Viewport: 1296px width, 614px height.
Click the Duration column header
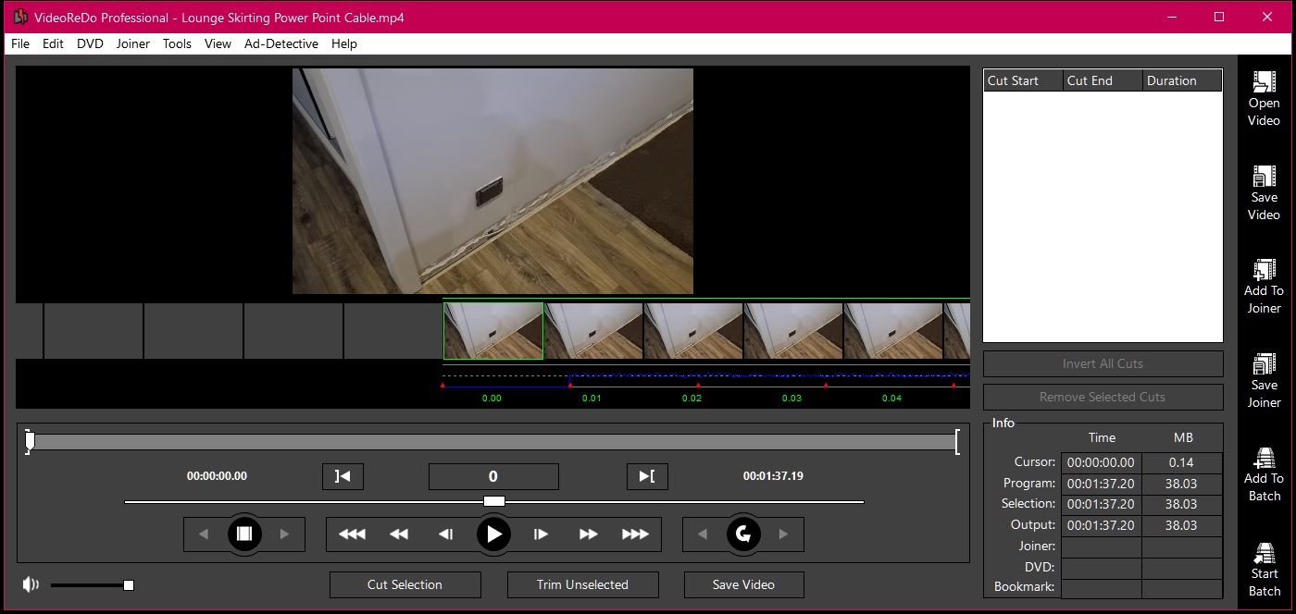click(x=1182, y=80)
